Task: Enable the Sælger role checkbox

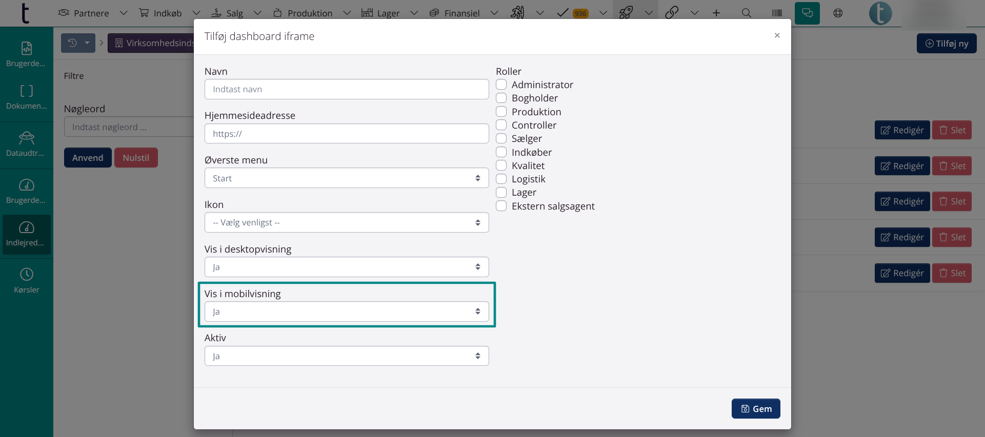Action: (x=501, y=138)
